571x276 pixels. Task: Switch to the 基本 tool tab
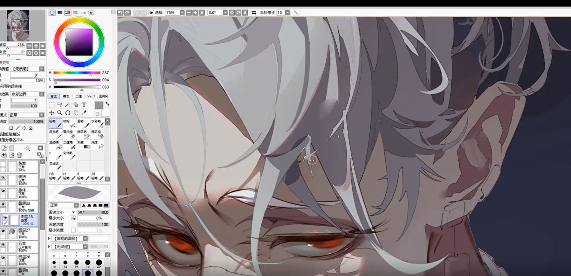coord(66,96)
